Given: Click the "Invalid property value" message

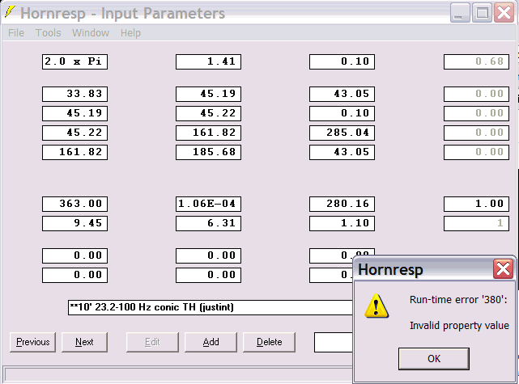Looking at the screenshot, I should [x=459, y=326].
